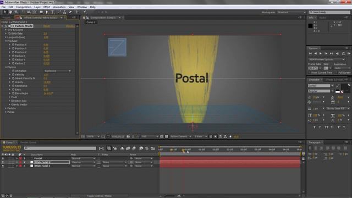Click the comp mini-flowchart icon
This screenshot has height=198, width=352.
click(101, 148)
